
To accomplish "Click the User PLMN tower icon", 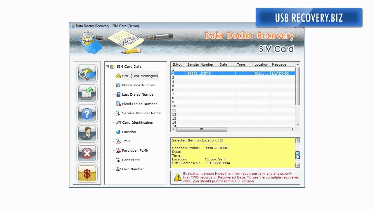I will (x=118, y=160).
